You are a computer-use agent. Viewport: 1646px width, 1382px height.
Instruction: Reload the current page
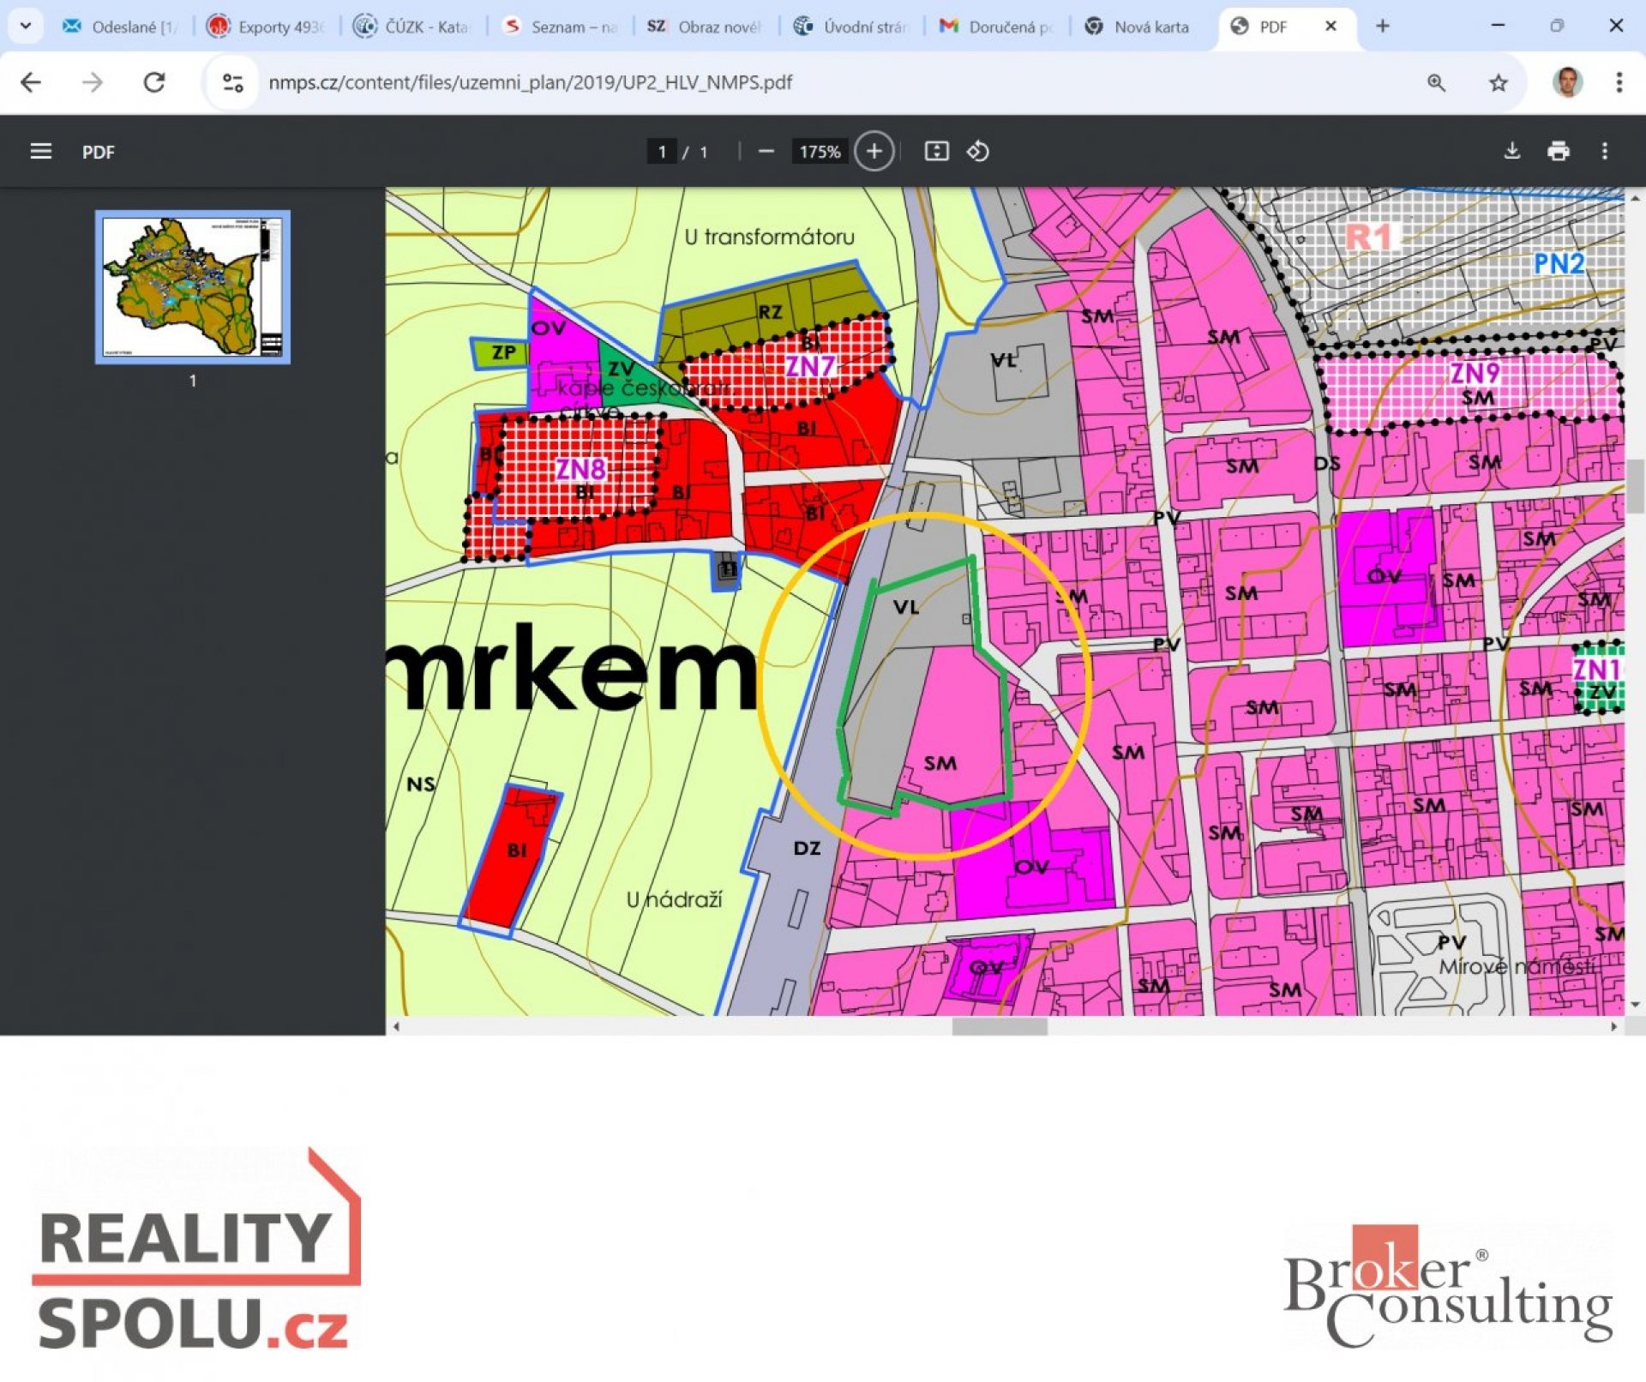(154, 82)
